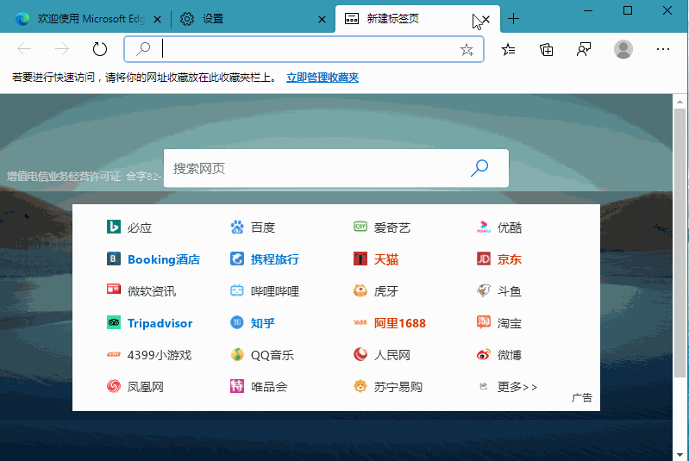689x461 pixels.
Task: Click the Baidu paw icon
Action: 237,227
